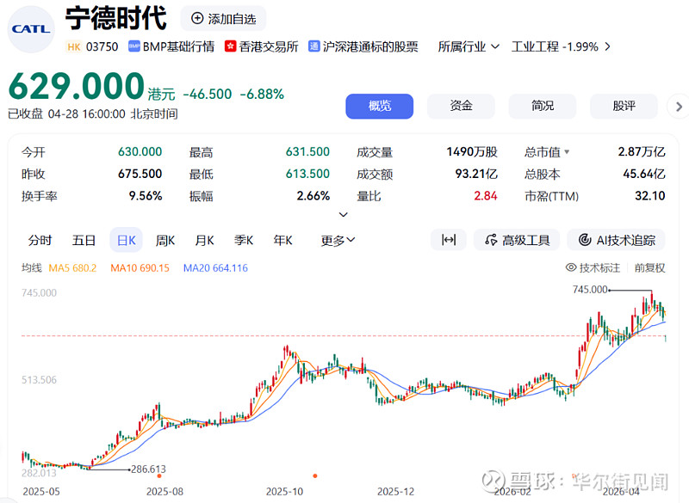The width and height of the screenshot is (689, 503).
Task: Click the 今开 value 630.000
Action: tap(140, 151)
